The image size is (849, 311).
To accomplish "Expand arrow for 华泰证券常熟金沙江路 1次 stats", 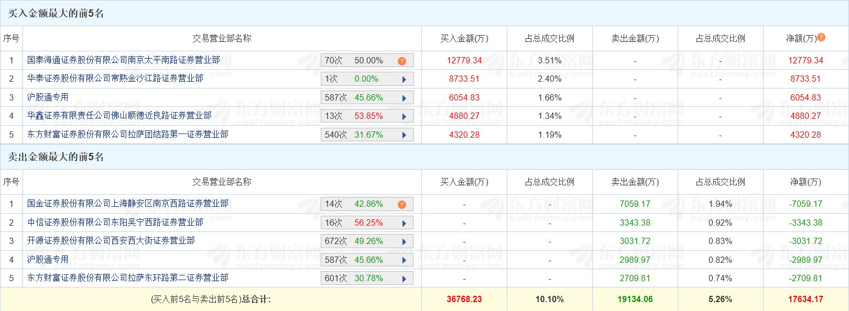I will tap(404, 80).
